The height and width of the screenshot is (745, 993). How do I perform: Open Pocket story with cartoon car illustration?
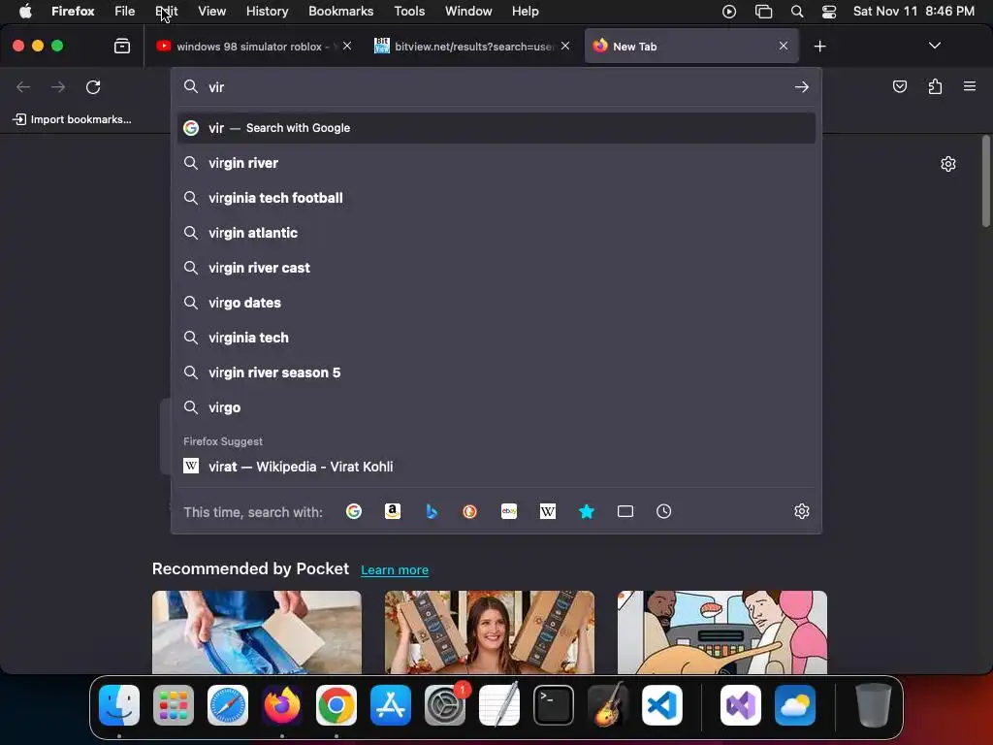[x=721, y=632]
